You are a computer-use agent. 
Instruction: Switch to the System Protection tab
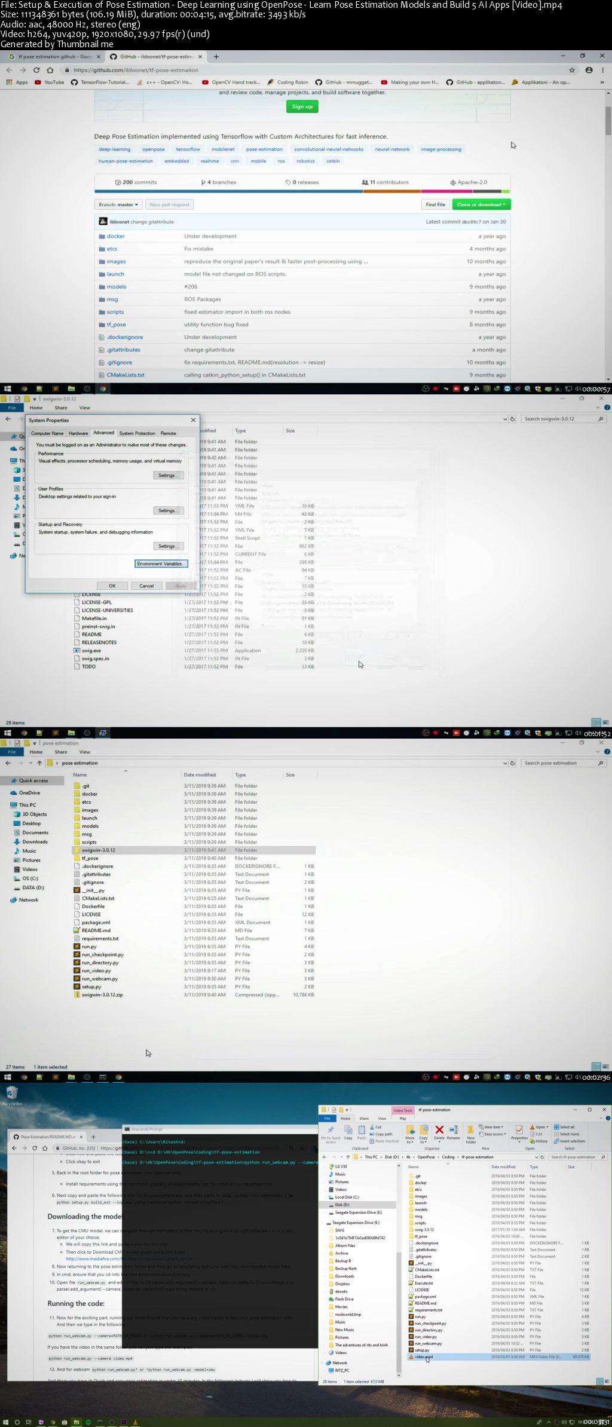[137, 433]
